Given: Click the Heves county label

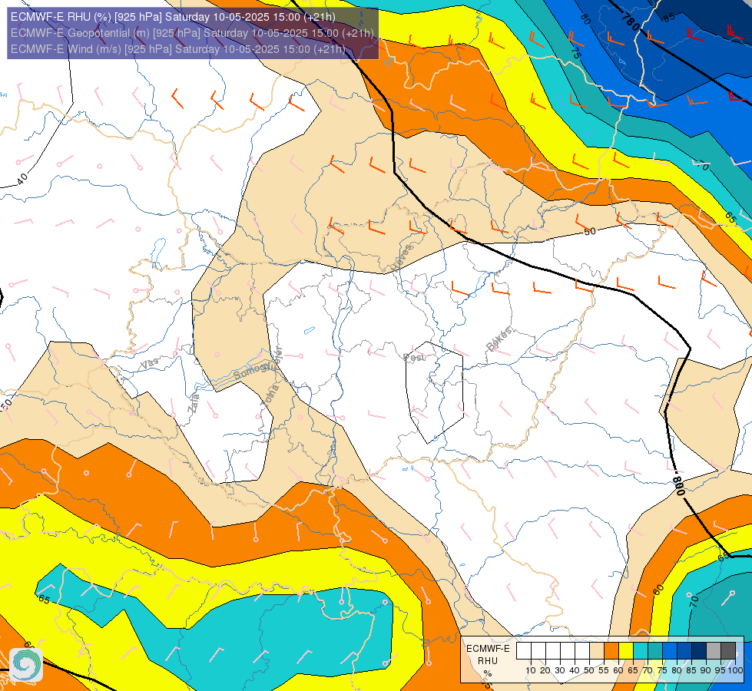Looking at the screenshot, I should [402, 257].
